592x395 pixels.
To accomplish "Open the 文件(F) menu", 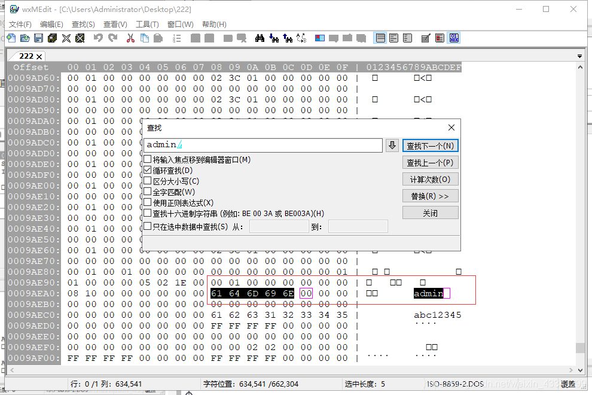I will pyautogui.click(x=20, y=24).
